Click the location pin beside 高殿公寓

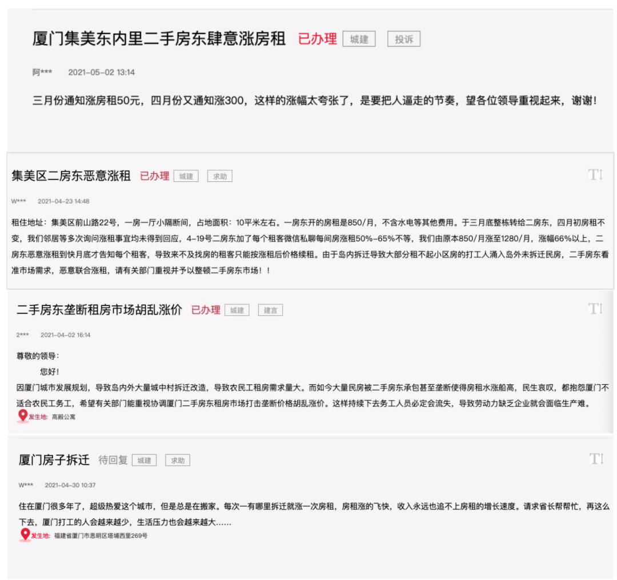(x=23, y=416)
